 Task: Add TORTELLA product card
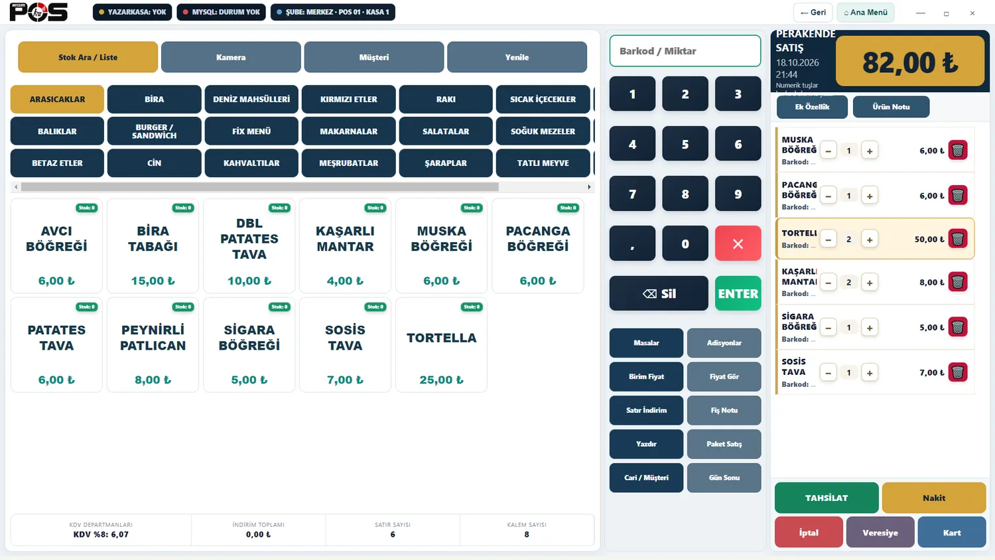point(441,345)
